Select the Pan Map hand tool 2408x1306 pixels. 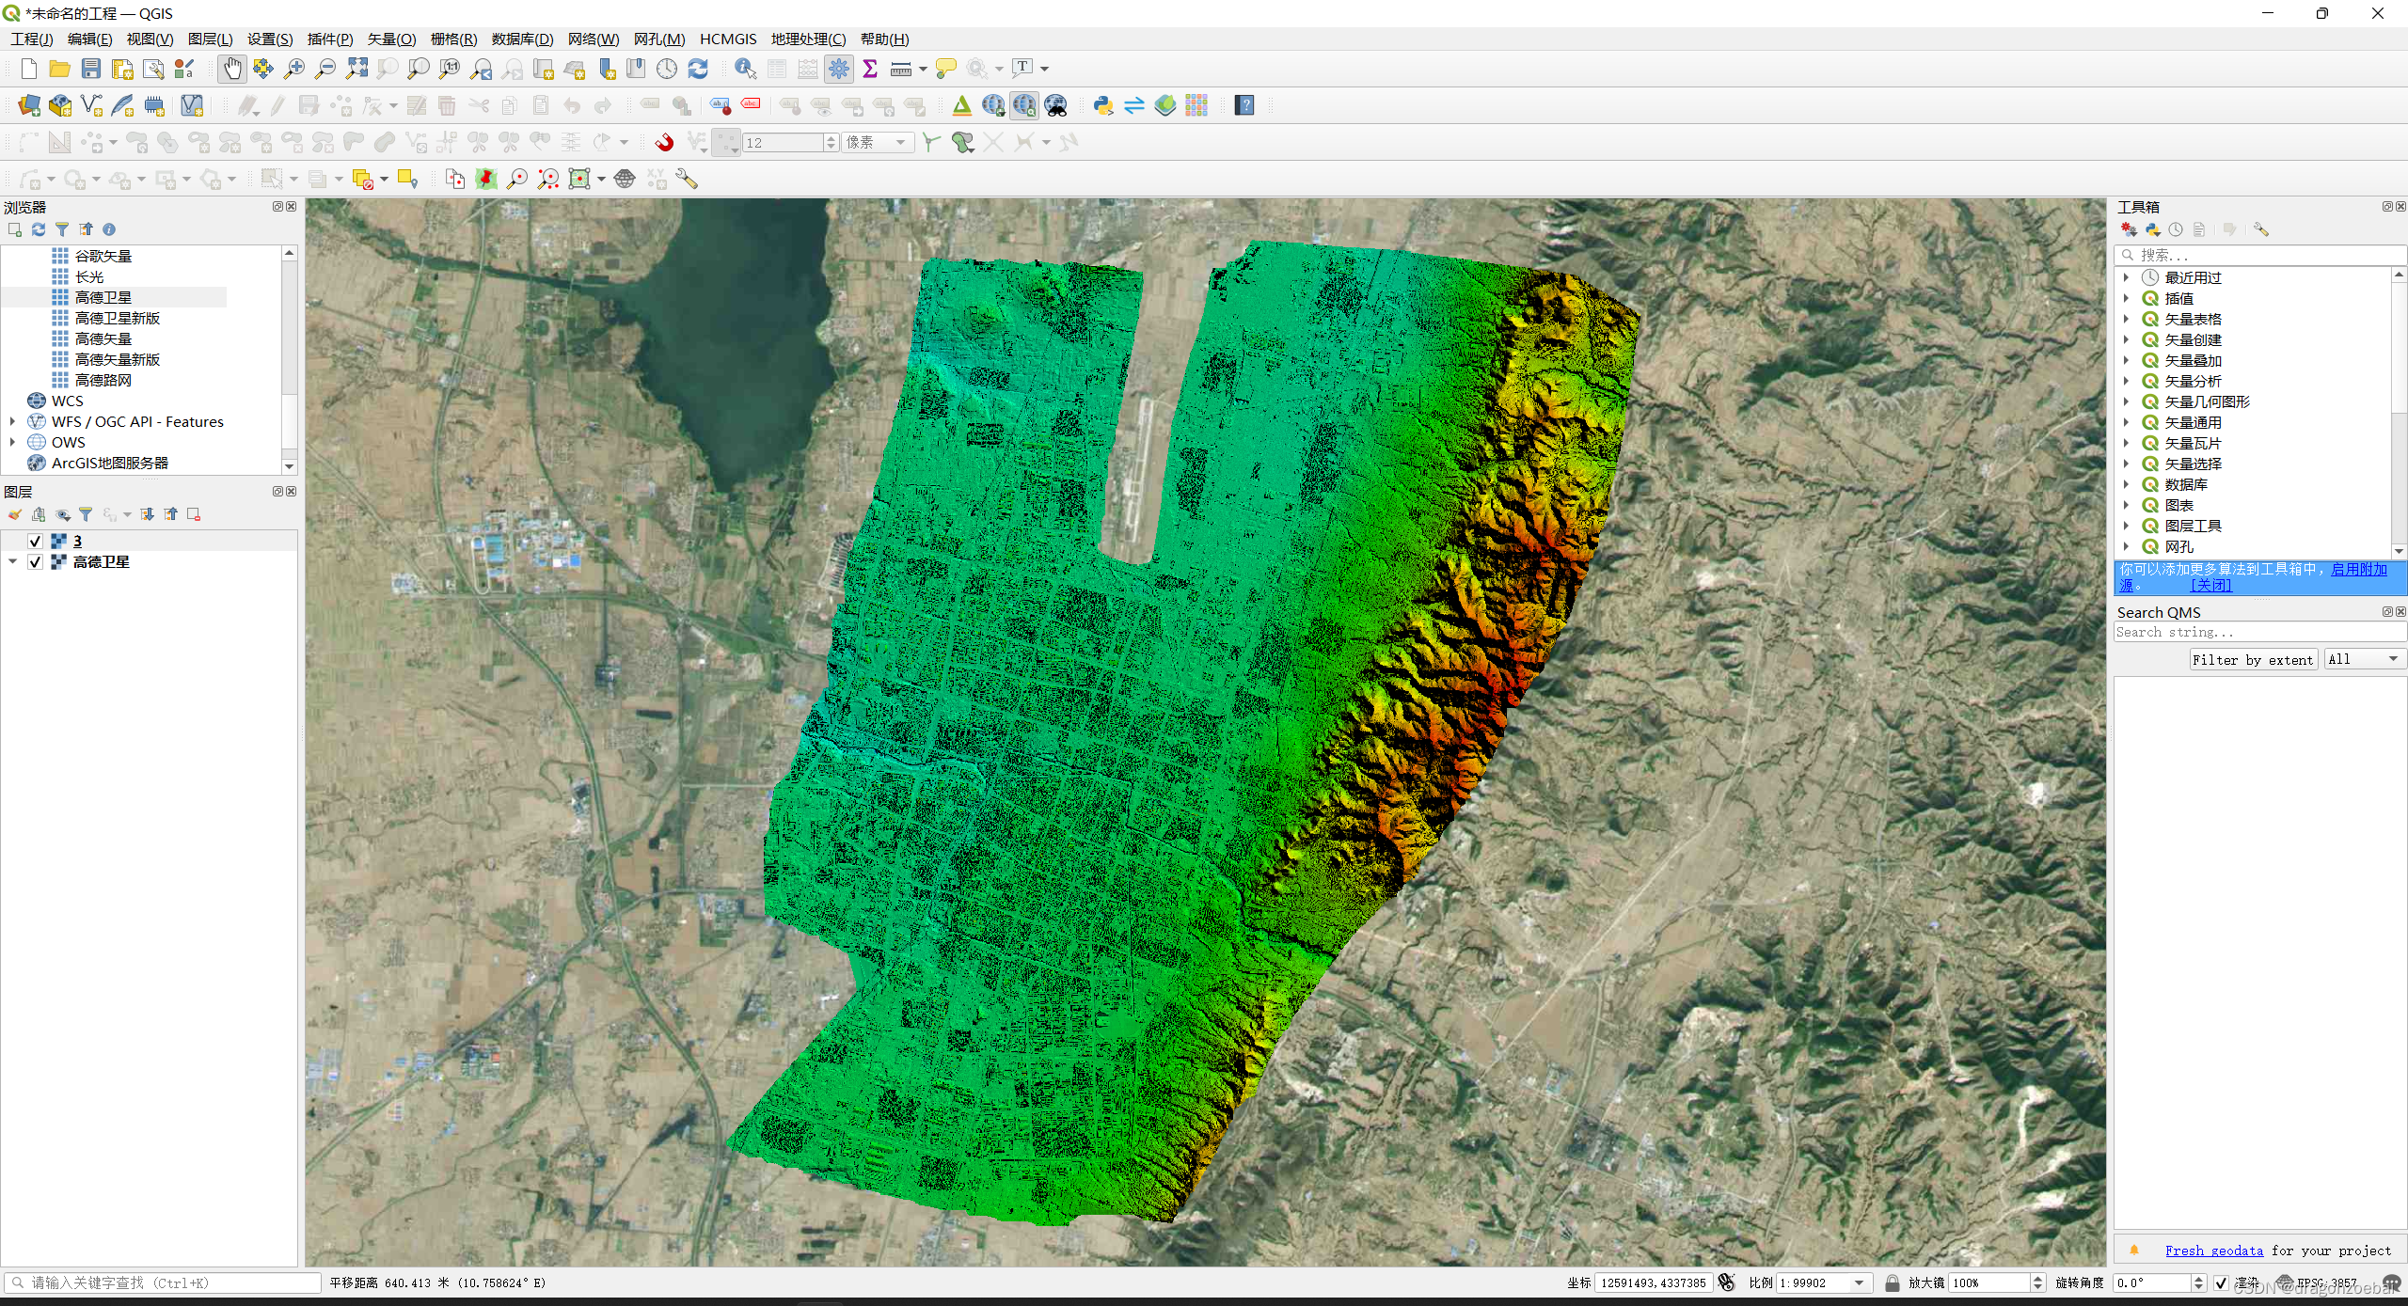pos(231,69)
